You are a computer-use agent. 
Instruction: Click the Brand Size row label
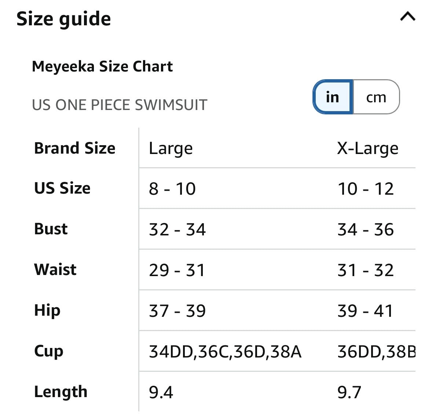pos(75,148)
